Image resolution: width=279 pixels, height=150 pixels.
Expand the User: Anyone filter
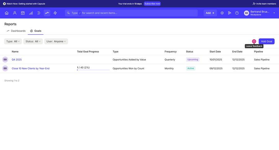pos(56,41)
